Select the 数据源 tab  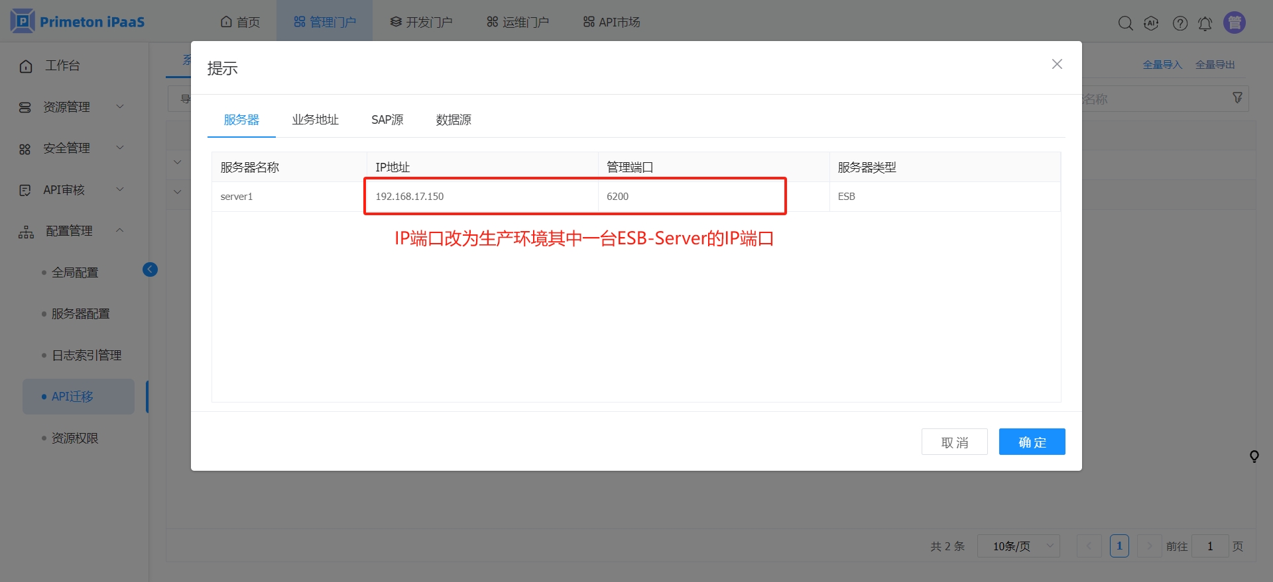coord(454,120)
